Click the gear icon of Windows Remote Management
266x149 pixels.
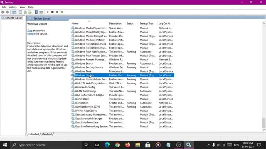[x=73, y=60]
